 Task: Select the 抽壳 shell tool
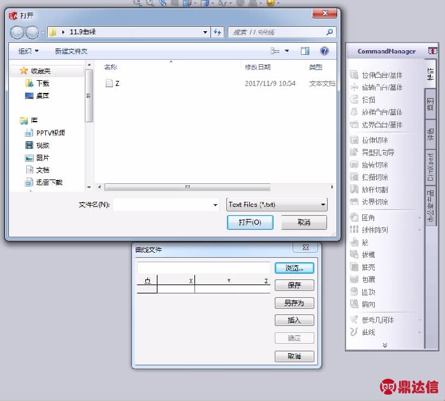tap(368, 267)
